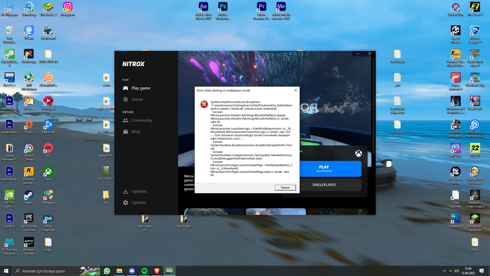Select the logs folder on desktop
This screenshot has width=490, height=276.
[x=48, y=244]
